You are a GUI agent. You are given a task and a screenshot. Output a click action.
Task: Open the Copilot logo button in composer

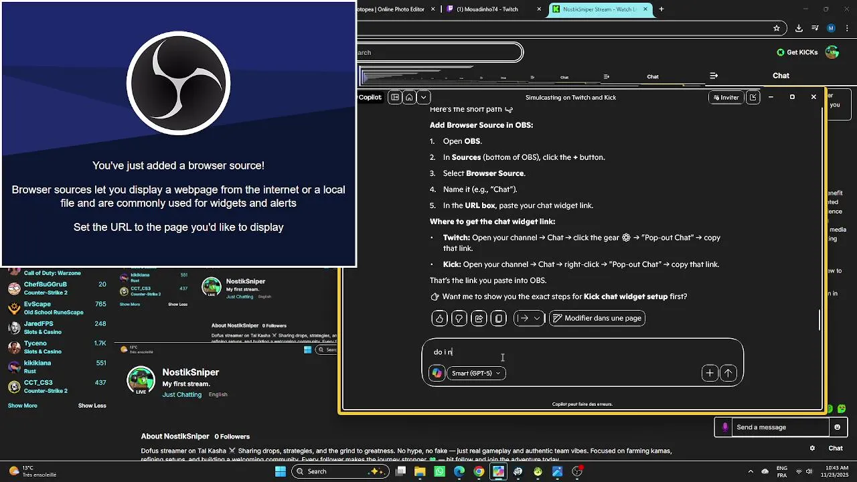pos(437,374)
